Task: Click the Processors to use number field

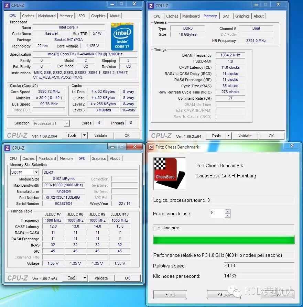Action: [x=217, y=213]
